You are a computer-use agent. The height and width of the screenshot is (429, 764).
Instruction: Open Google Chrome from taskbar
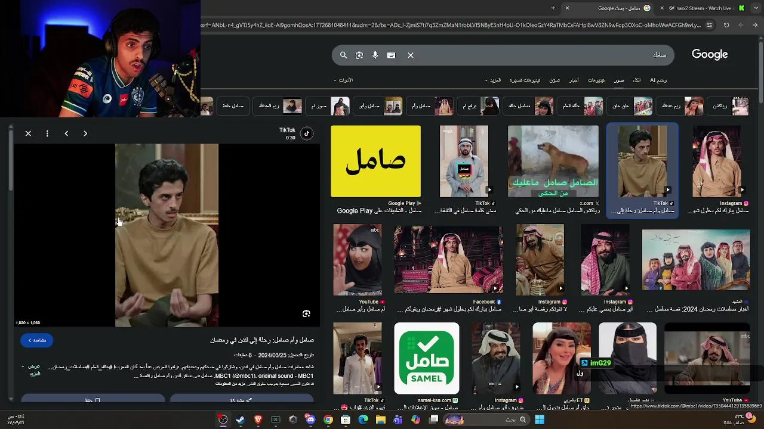pyautogui.click(x=328, y=419)
